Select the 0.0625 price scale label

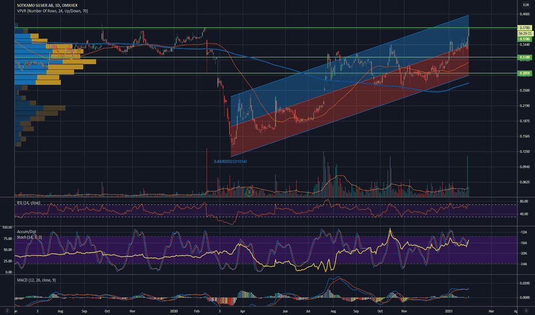(x=525, y=182)
